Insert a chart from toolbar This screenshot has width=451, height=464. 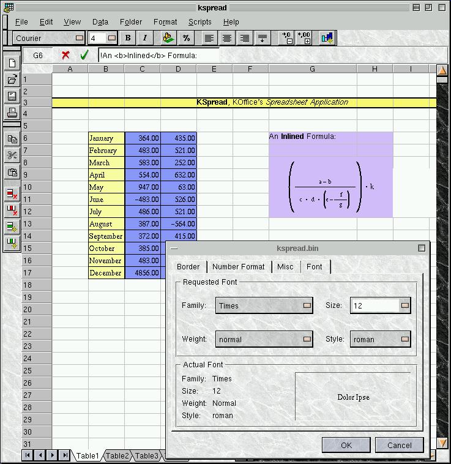click(x=327, y=38)
